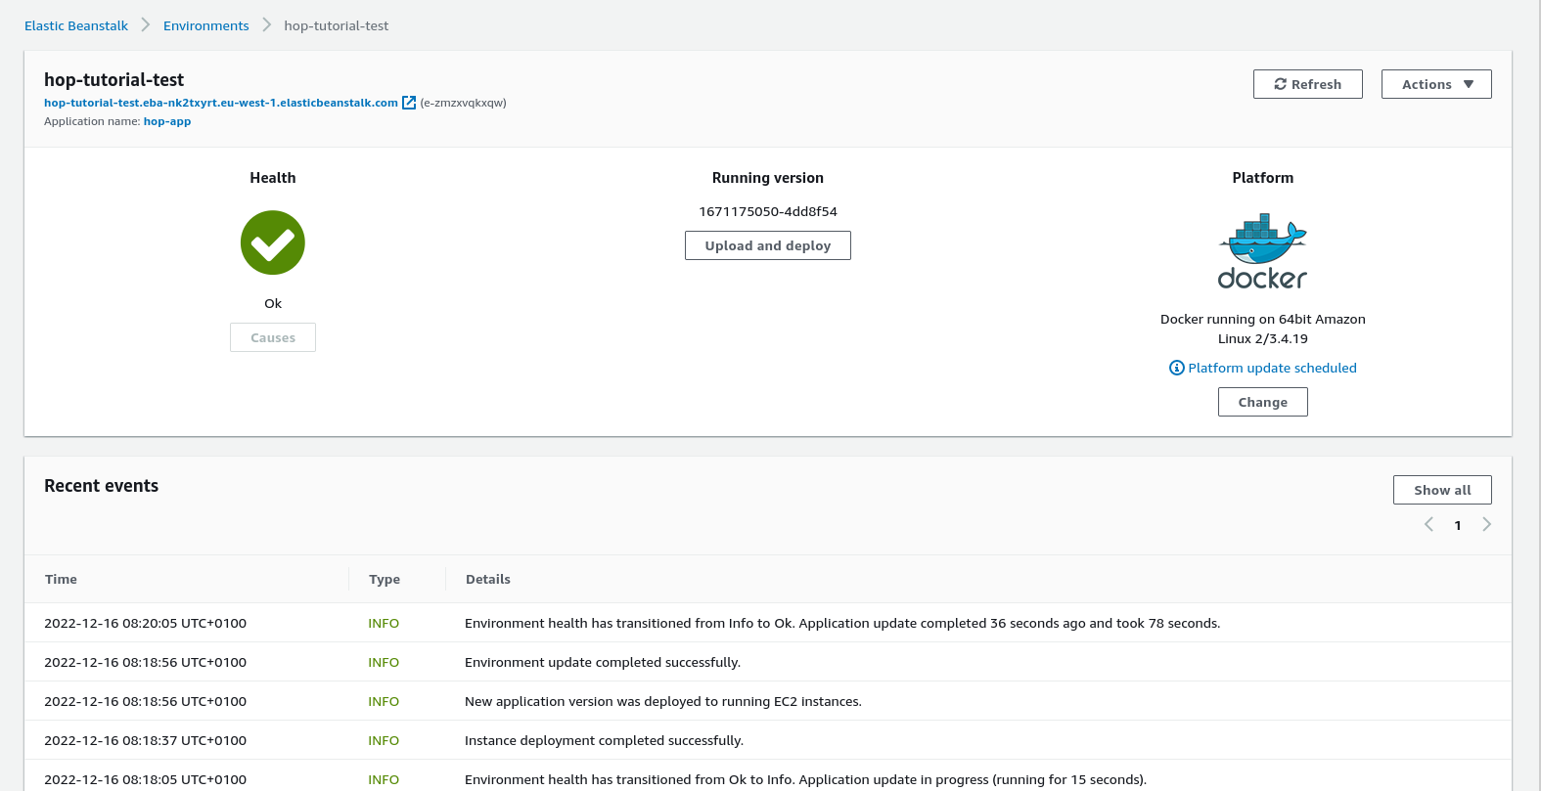Select running version 1671175050-4dd8f54 text
Screen dimensions: 1541x791
768,211
